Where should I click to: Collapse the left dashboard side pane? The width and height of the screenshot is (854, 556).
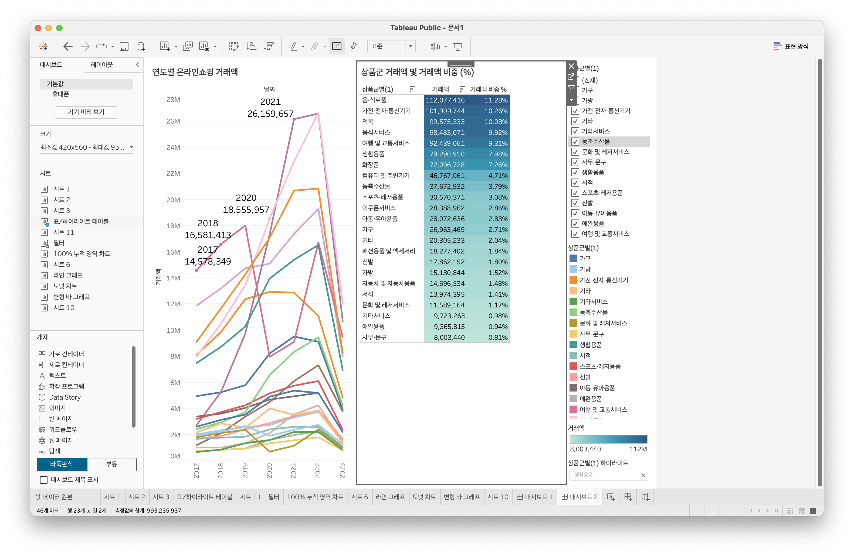pyautogui.click(x=137, y=64)
